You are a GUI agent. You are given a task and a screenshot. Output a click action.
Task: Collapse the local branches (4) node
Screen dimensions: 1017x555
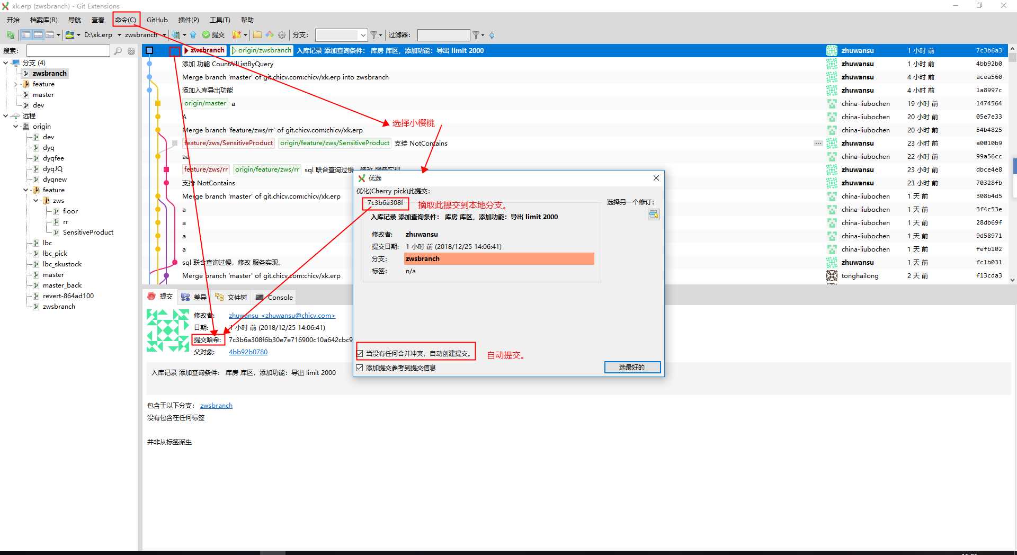(6, 62)
